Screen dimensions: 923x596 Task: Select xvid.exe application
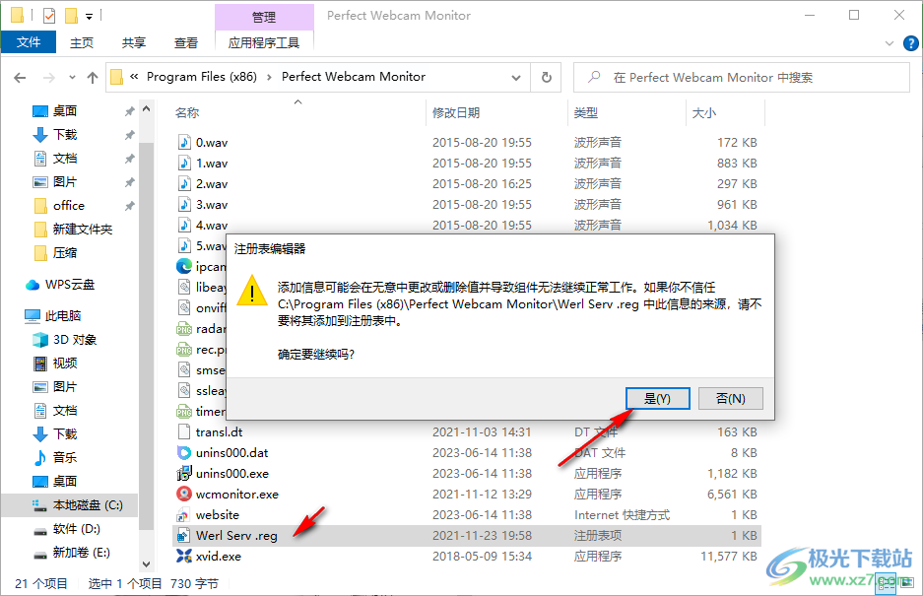coord(219,556)
